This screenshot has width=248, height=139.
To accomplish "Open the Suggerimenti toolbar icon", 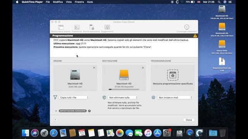I will 107,27.
